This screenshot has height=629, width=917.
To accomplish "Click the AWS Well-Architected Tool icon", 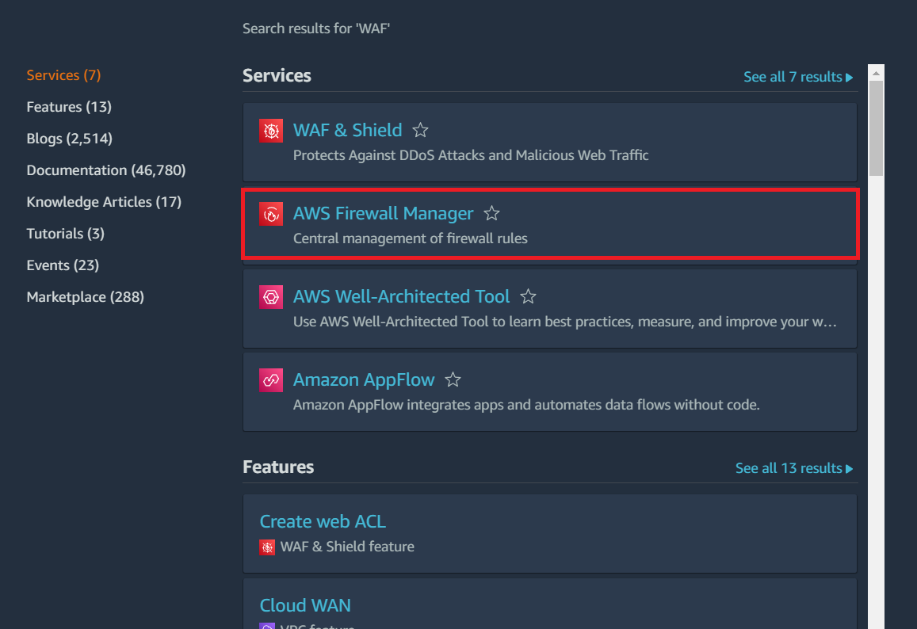I will pyautogui.click(x=270, y=296).
